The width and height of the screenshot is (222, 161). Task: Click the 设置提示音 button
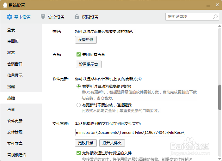point(89,64)
